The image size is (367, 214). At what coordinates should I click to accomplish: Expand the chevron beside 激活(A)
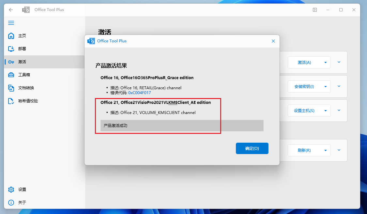point(339,62)
